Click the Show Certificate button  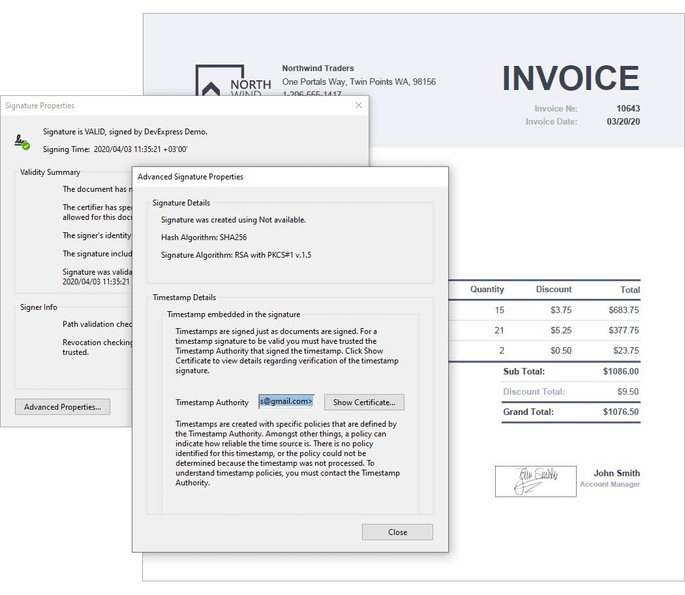point(363,402)
